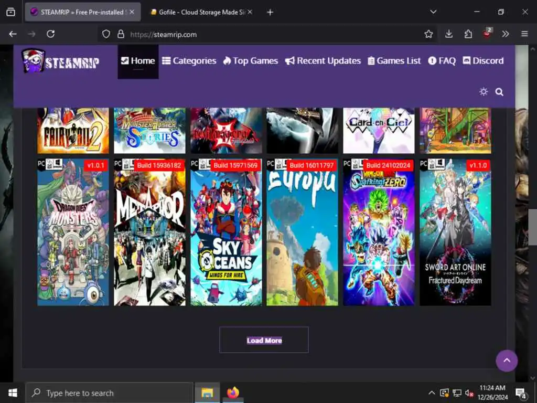
Task: Open the Discord link
Action: click(483, 61)
